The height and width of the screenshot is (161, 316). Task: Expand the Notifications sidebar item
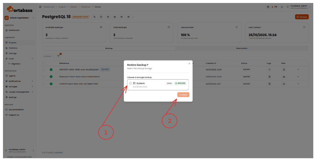(x=19, y=81)
